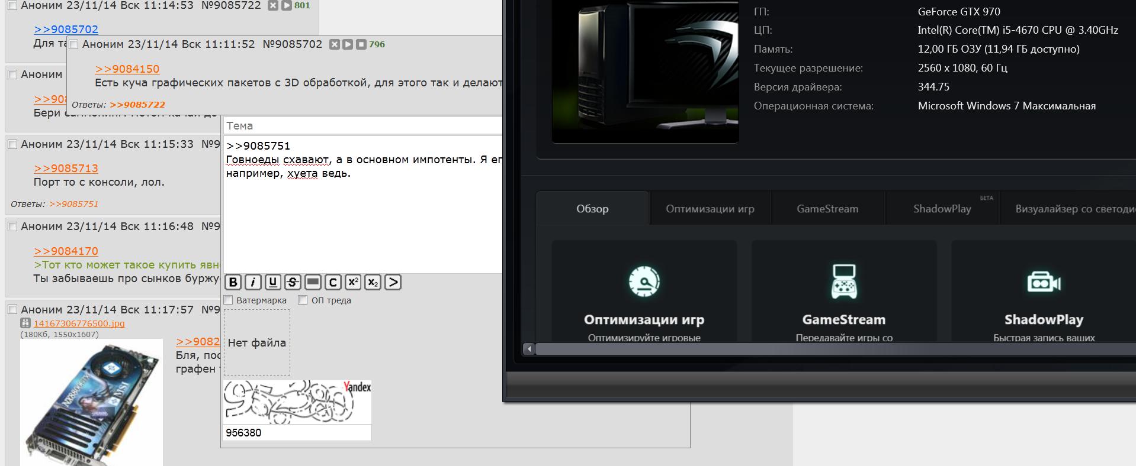
Task: Open the ShadowPlay beta tab
Action: [x=942, y=208]
